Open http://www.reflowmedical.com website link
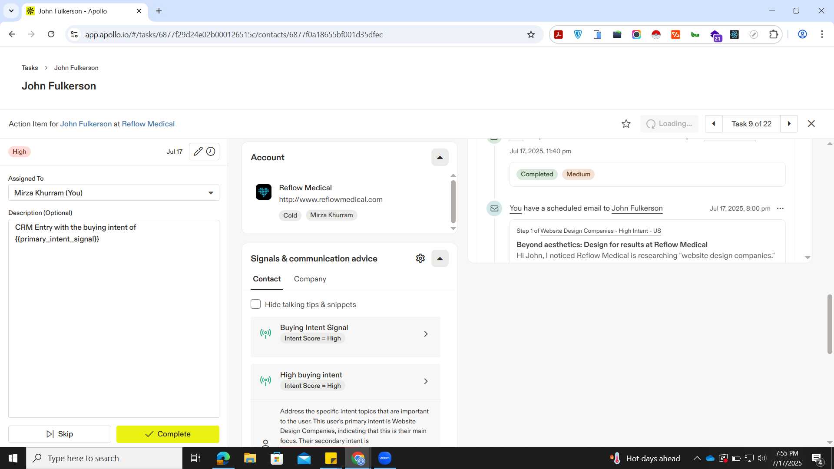834x469 pixels. pos(331,199)
